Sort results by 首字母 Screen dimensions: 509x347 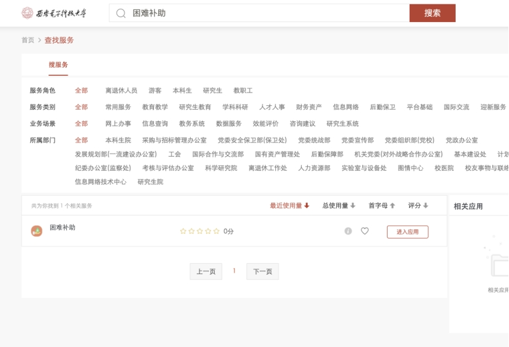(381, 206)
